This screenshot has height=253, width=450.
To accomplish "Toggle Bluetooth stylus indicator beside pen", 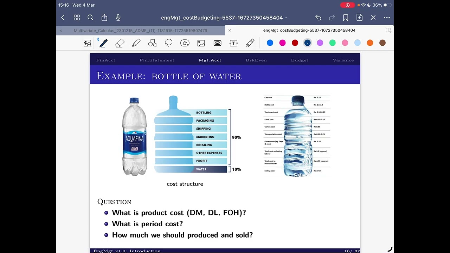I will 98,39.
